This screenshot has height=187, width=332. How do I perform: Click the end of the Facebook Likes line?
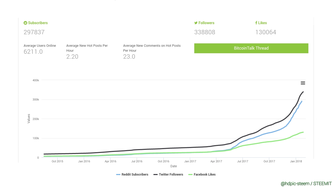click(x=303, y=132)
